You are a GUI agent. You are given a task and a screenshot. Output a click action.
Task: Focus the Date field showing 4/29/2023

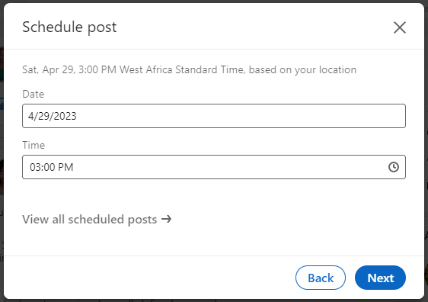point(214,116)
